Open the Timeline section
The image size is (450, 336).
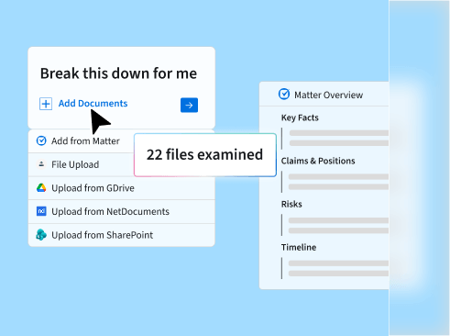tap(299, 247)
